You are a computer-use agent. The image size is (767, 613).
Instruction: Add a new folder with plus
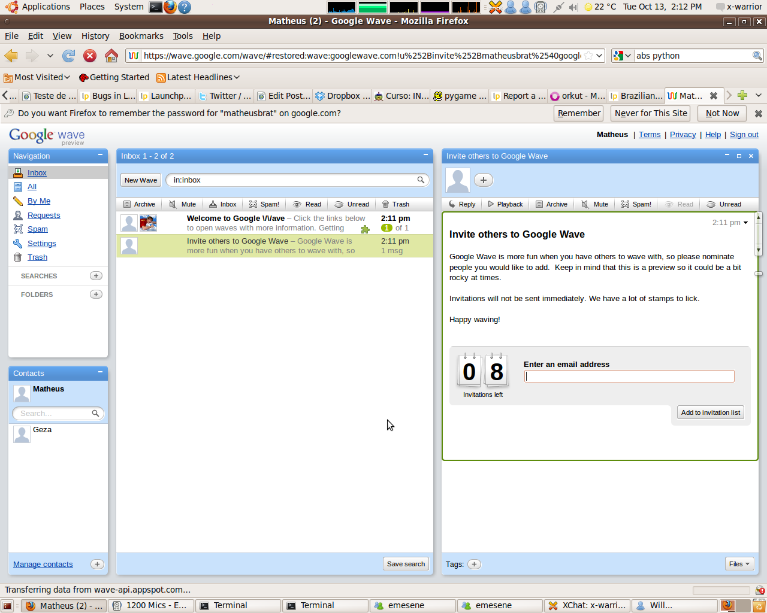click(96, 294)
